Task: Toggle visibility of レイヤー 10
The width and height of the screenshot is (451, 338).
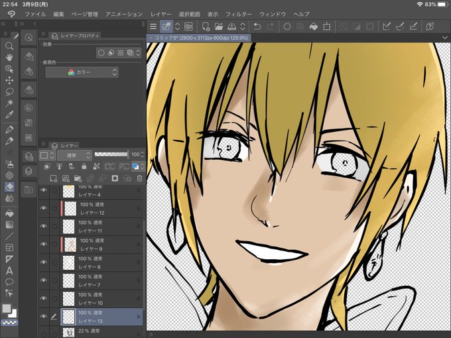Action: coord(44,298)
